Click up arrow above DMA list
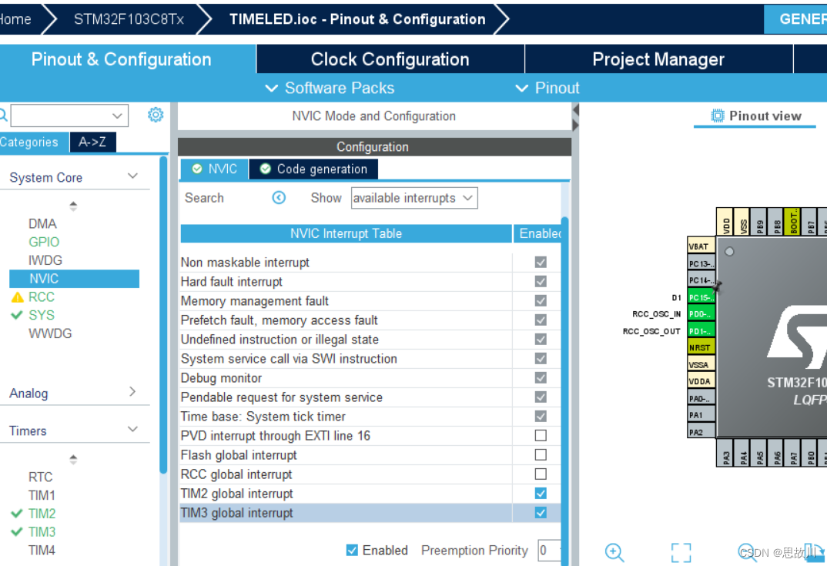Image resolution: width=827 pixels, height=566 pixels. point(73,205)
